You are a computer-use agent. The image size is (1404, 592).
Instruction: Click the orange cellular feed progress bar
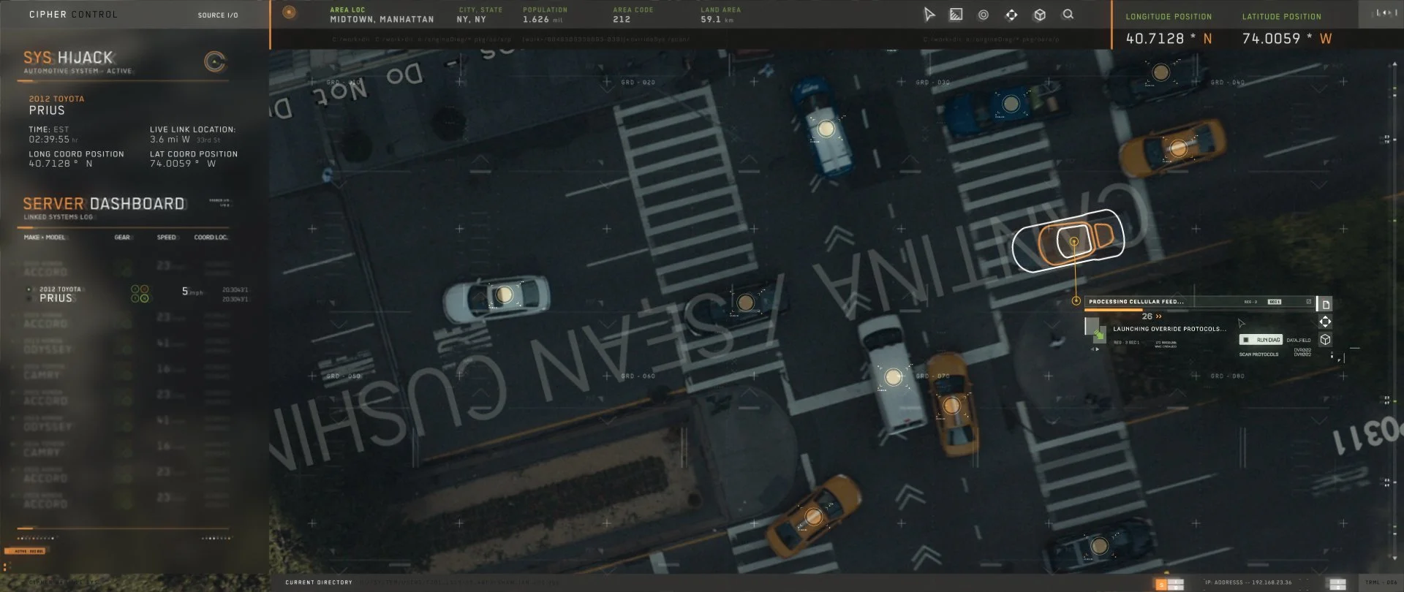[1115, 311]
